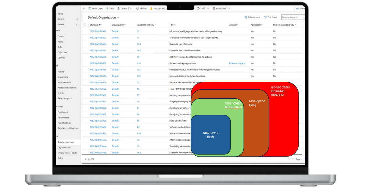This screenshot has height=191, width=366.
Task: Select title 'Samen de toeleveringsketen beveiligen'
Action: tap(187, 76)
